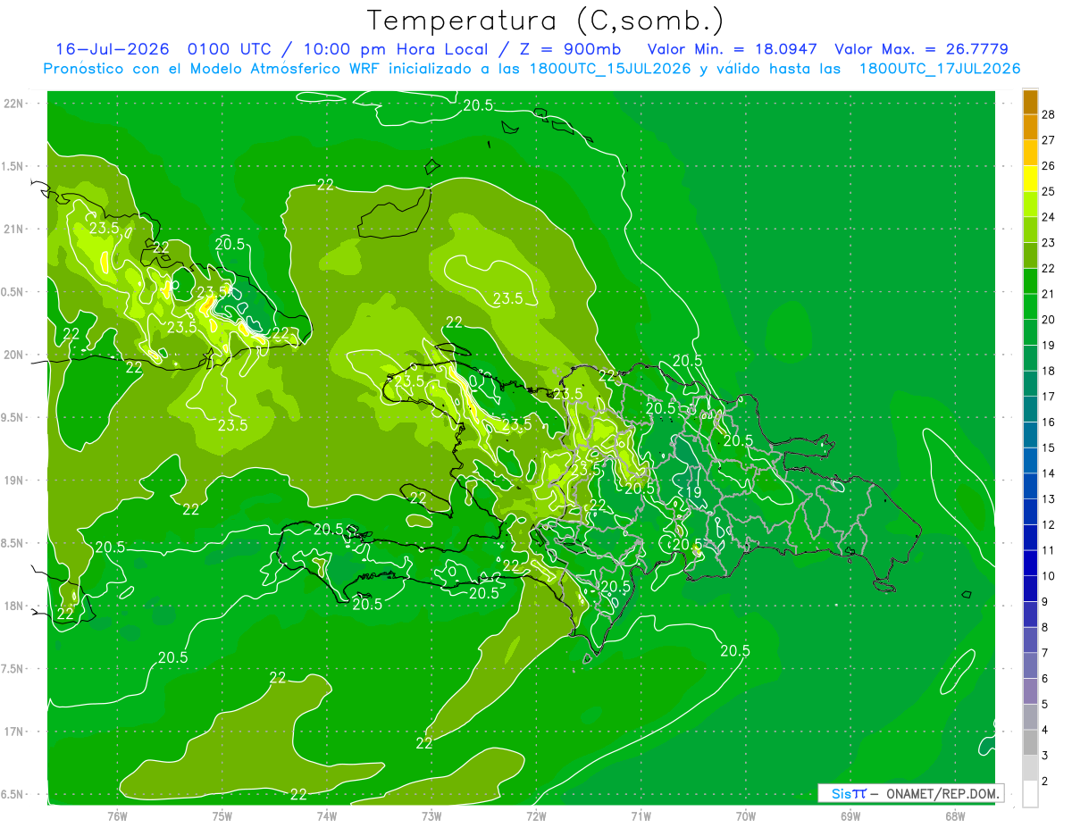The width and height of the screenshot is (1072, 828).
Task: Click the '72W' longitude axis label
Action: coord(536,815)
